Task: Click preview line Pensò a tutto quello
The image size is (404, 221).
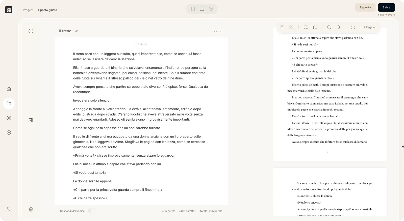Action: coord(316,116)
